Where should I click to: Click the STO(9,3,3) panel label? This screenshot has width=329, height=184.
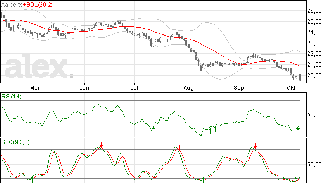[15, 142]
